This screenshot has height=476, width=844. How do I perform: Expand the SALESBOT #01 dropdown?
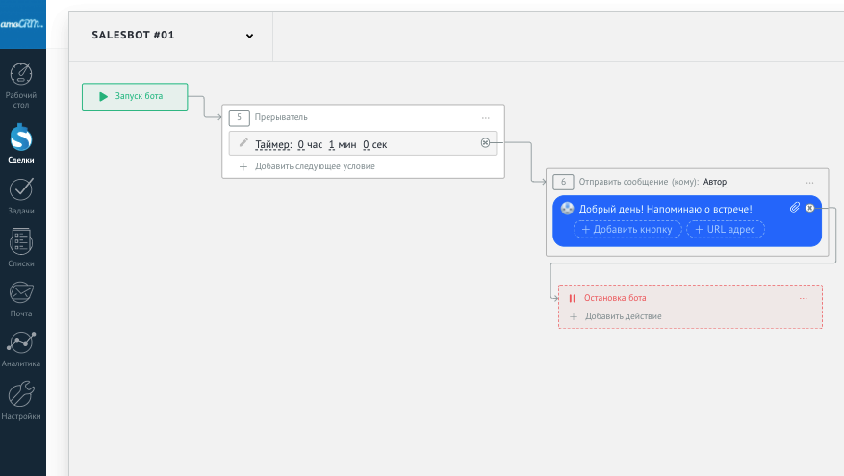(x=249, y=36)
